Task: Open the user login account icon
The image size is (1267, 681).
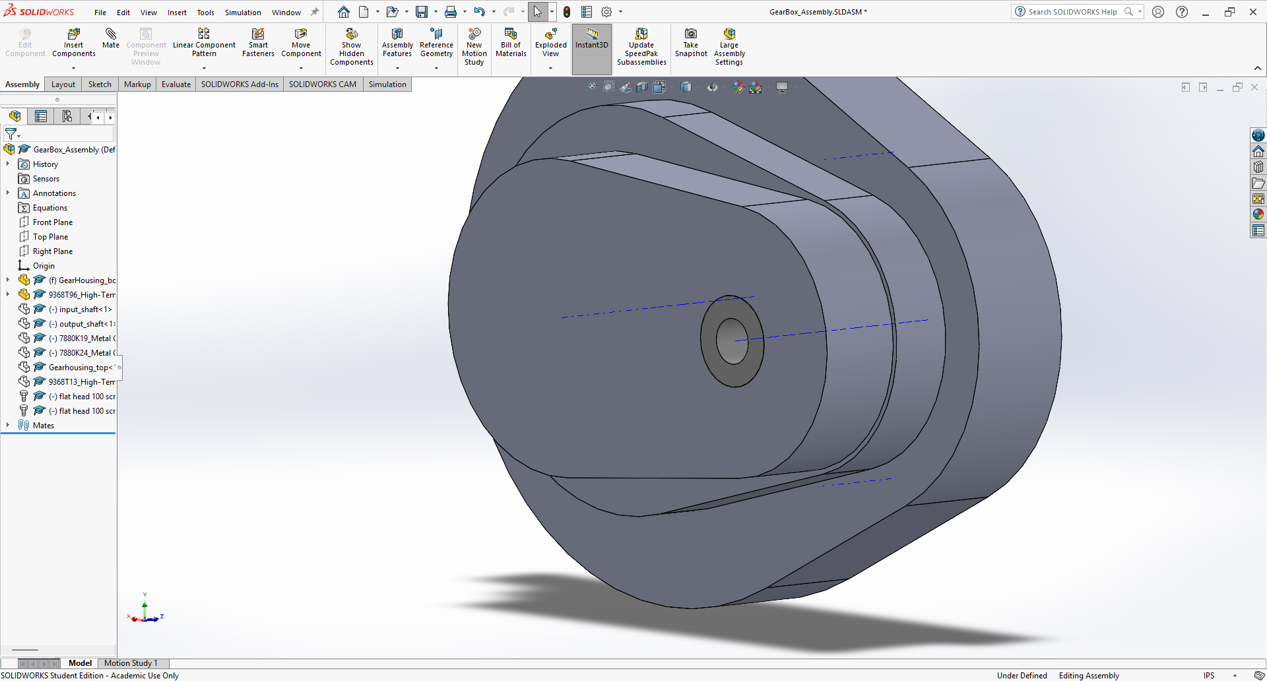Action: [x=1158, y=12]
